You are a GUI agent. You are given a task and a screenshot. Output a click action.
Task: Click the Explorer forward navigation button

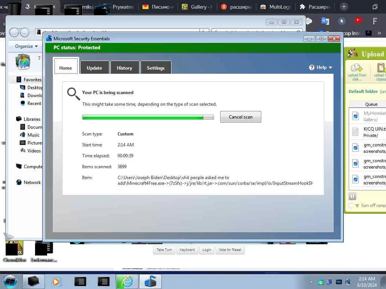click(25, 32)
